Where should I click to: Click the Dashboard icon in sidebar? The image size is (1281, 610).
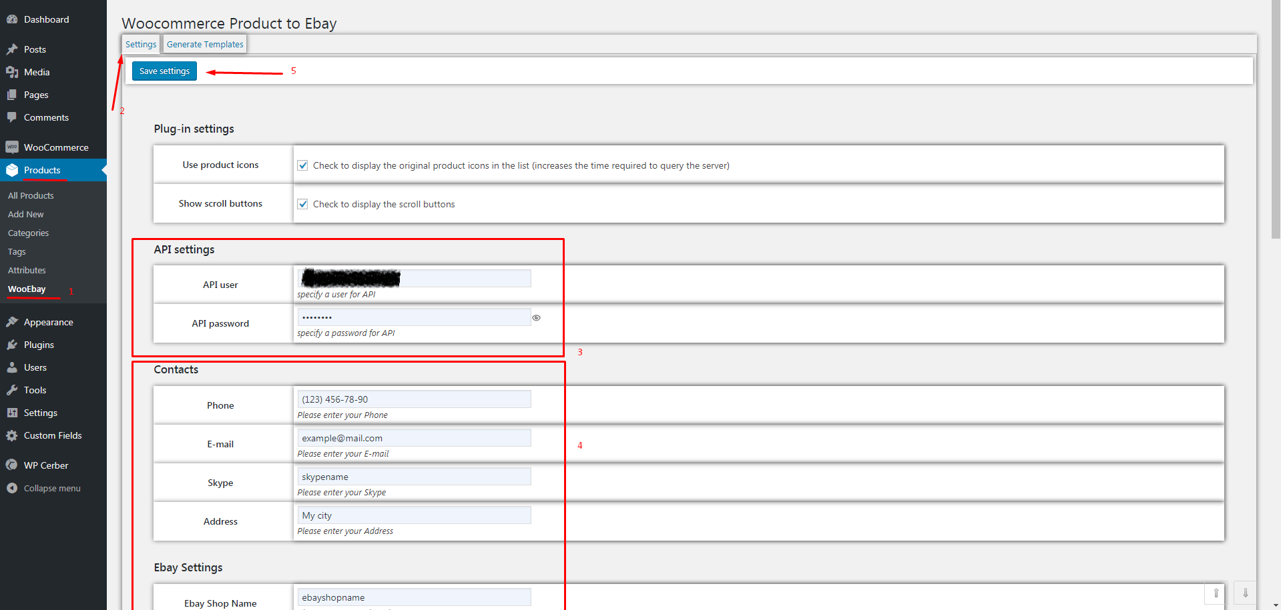(12, 19)
